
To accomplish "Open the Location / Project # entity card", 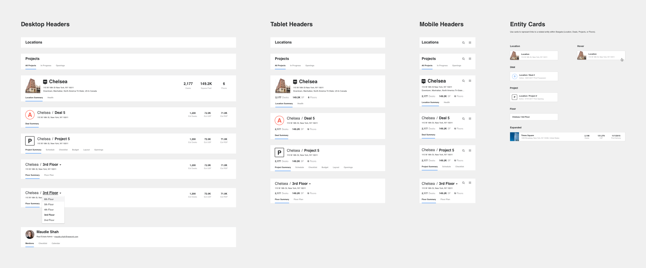I will tap(534, 97).
